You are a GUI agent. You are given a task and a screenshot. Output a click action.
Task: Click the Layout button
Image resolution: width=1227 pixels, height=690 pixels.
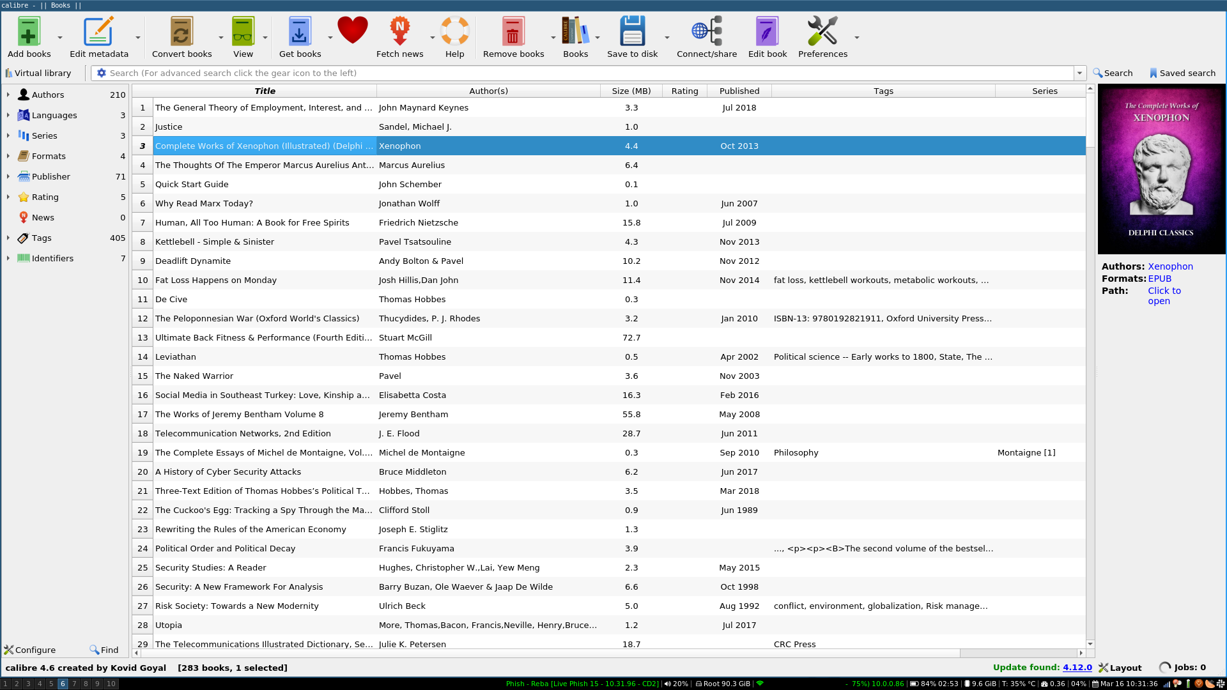tap(1120, 668)
